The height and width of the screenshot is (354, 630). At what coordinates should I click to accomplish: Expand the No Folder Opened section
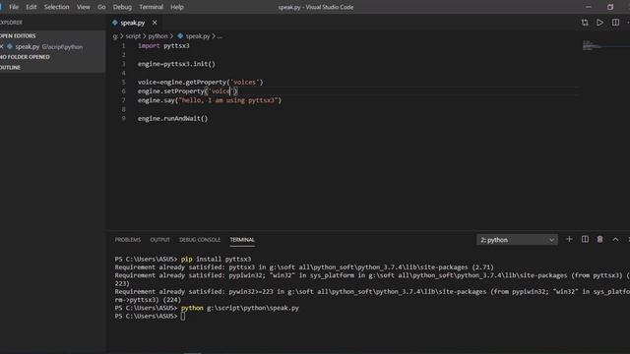[x=52, y=57]
